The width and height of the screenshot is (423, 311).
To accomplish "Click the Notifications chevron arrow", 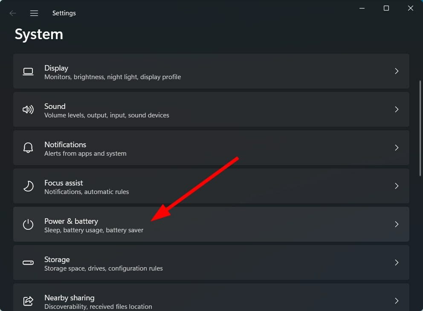I will 397,148.
